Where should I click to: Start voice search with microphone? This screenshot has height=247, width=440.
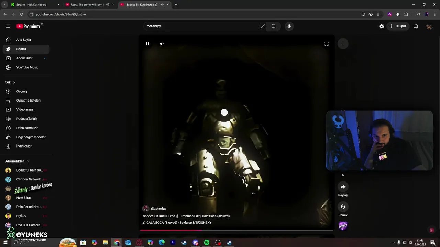point(289,26)
